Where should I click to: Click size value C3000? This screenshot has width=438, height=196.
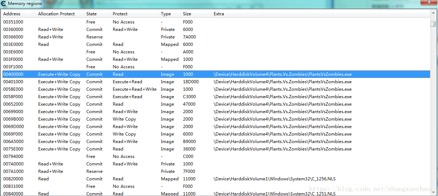pyautogui.click(x=189, y=97)
